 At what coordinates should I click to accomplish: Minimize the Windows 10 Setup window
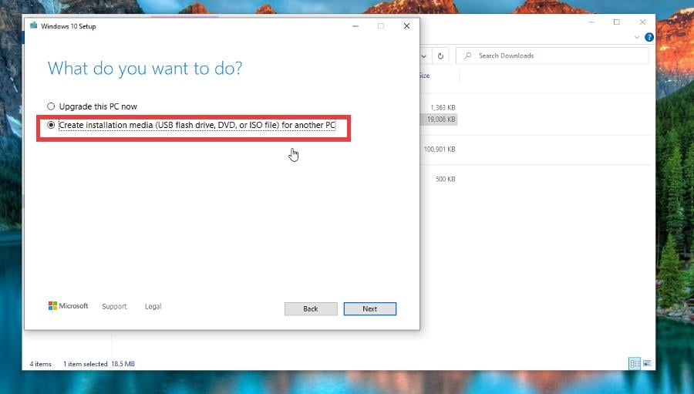coord(355,26)
